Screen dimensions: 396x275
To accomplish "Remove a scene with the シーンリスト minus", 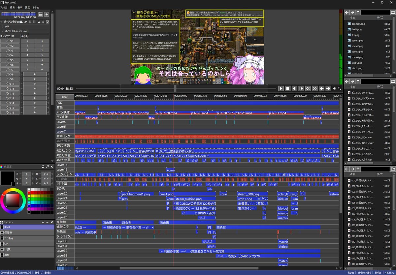I will point(47,222).
